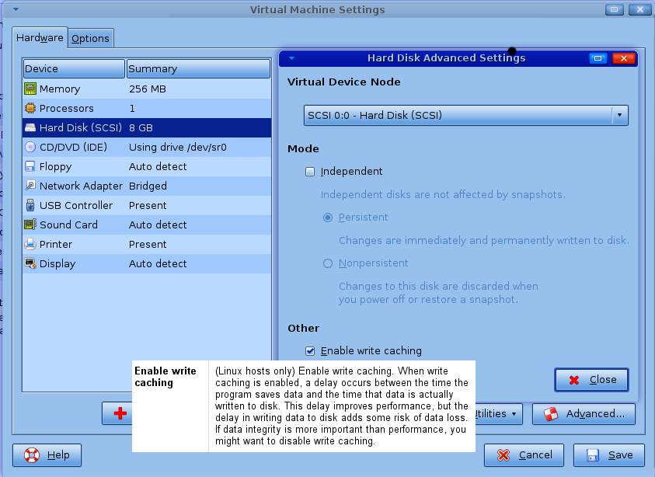Select the Display row label
655x477 pixels.
pyautogui.click(x=57, y=264)
